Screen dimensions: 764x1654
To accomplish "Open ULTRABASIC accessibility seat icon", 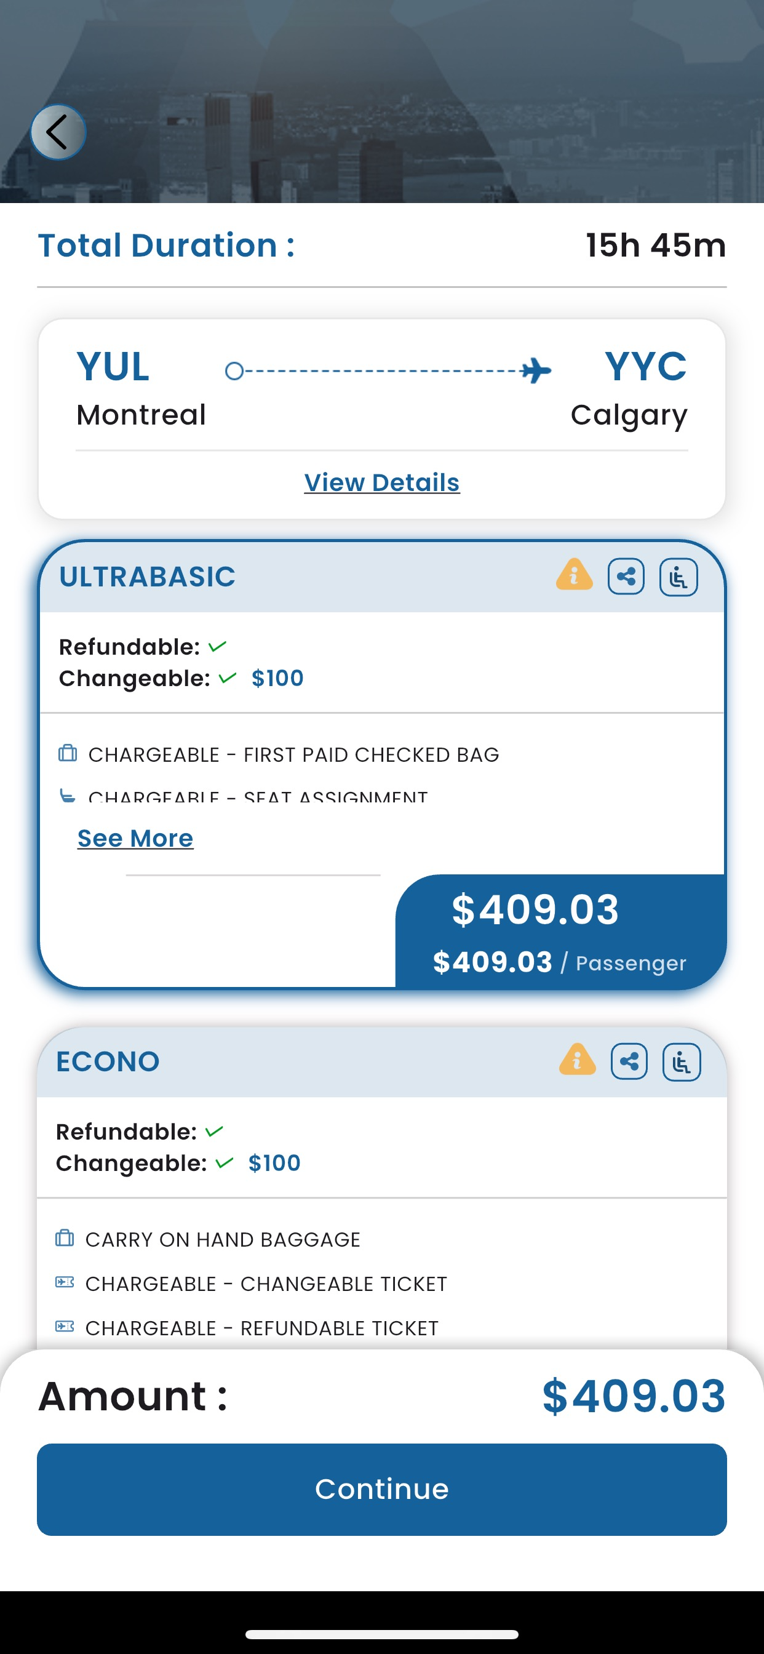I will coord(678,577).
